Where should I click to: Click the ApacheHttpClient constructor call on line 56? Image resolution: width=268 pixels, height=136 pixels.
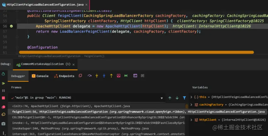click(x=123, y=26)
